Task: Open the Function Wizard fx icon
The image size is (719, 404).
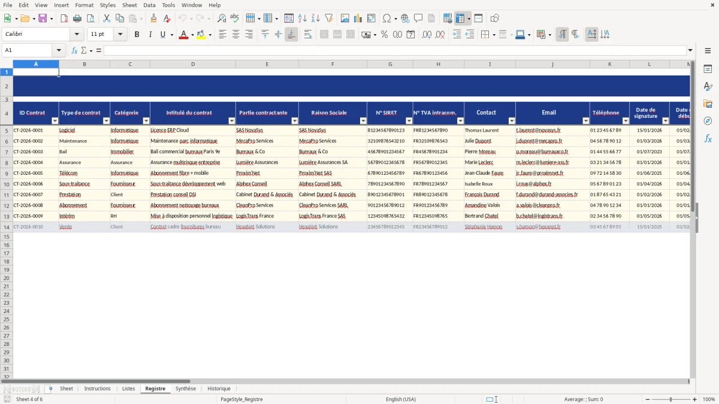Action: coord(74,50)
